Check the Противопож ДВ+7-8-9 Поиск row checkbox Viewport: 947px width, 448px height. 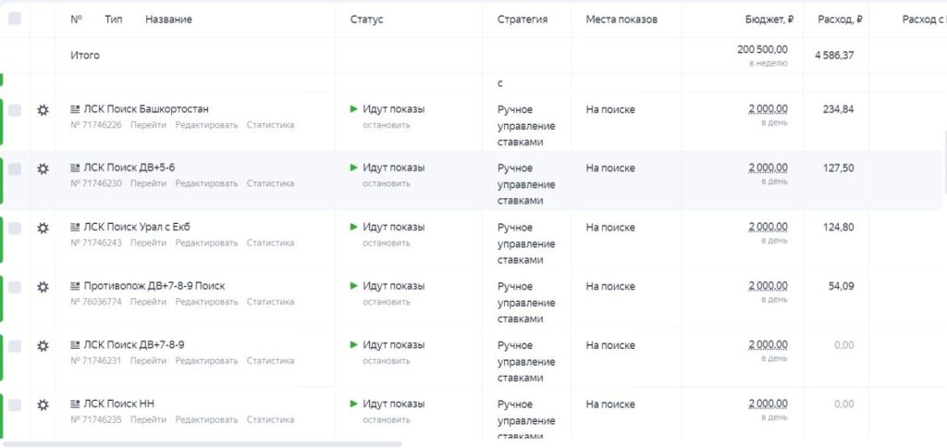click(x=15, y=287)
